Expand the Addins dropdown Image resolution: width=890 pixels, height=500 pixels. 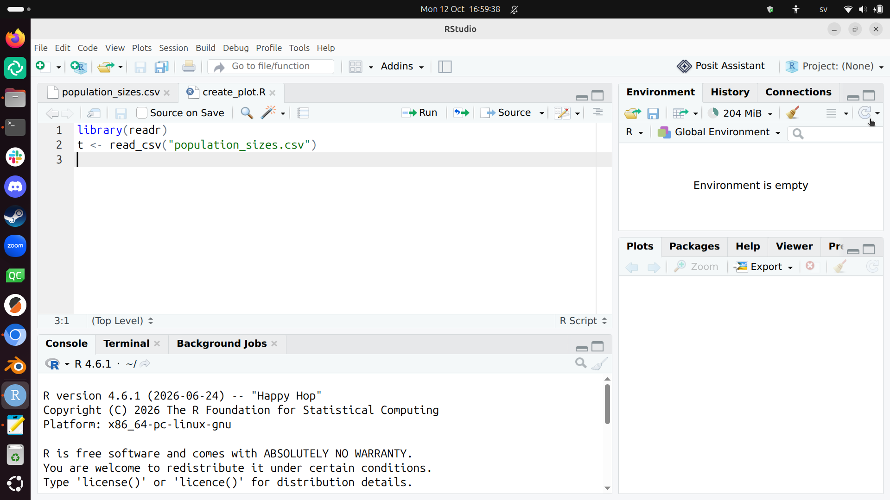point(402,66)
